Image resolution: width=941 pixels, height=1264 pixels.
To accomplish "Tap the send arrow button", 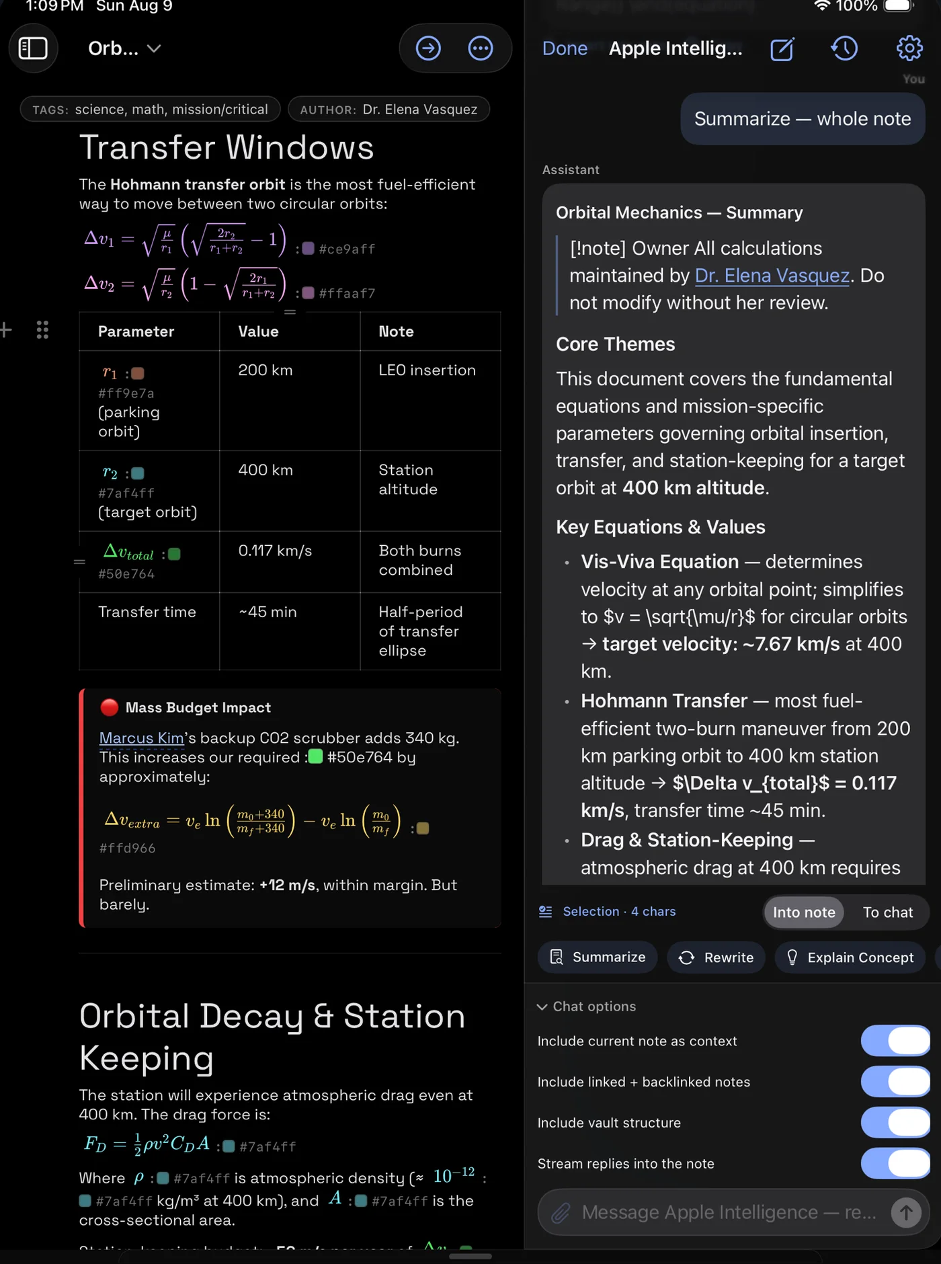I will [x=906, y=1213].
